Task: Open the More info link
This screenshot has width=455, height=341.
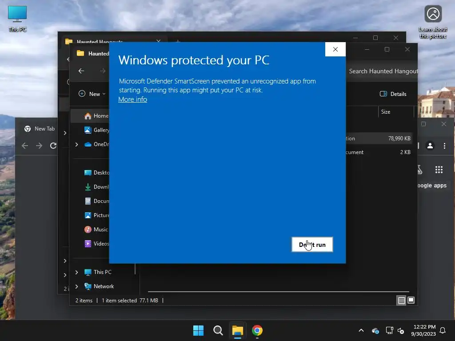Action: pyautogui.click(x=132, y=99)
